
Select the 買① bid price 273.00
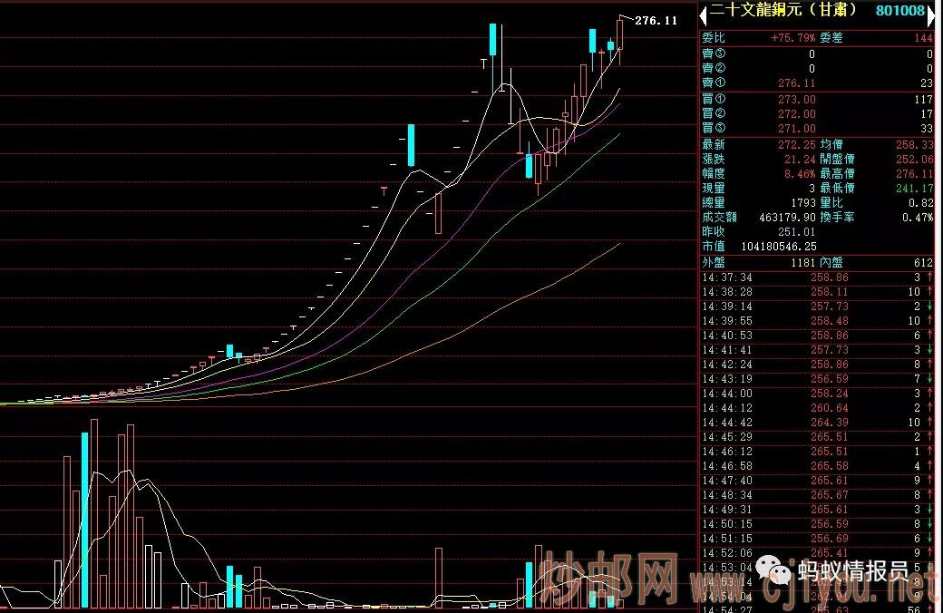click(797, 99)
